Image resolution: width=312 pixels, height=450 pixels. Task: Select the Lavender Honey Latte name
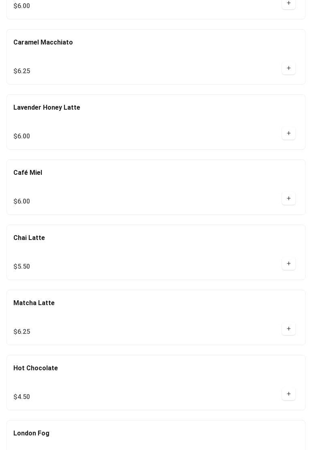pos(47,107)
